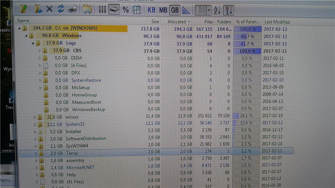Image resolution: width=335 pixels, height=188 pixels.
Task: Expand the DISM folder
Action: tap(40, 58)
